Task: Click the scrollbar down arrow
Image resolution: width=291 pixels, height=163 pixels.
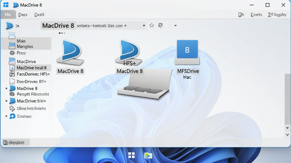Action: click(287, 128)
